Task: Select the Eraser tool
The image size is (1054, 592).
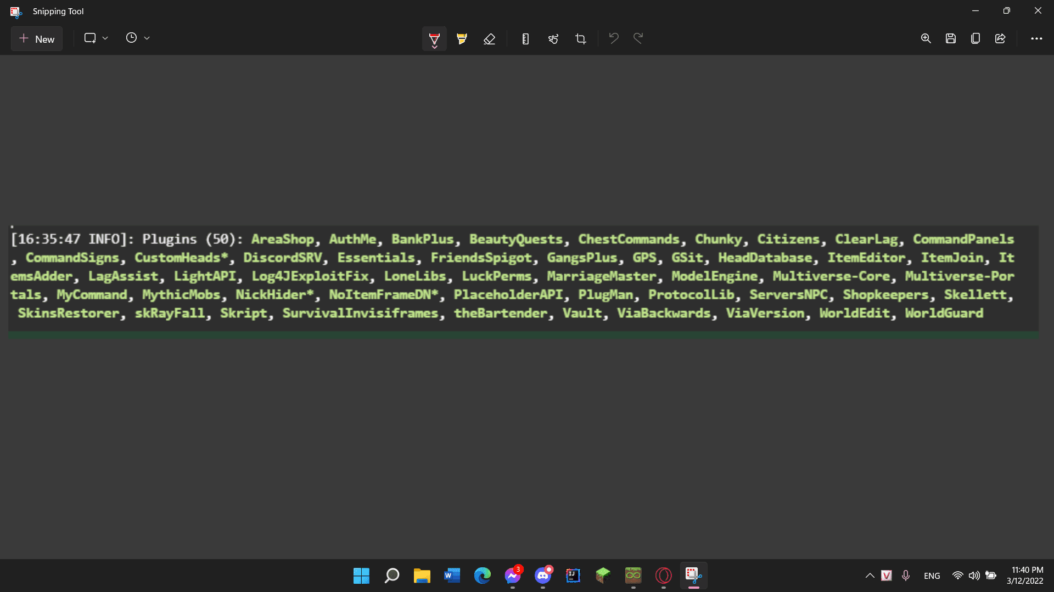Action: coord(489,38)
